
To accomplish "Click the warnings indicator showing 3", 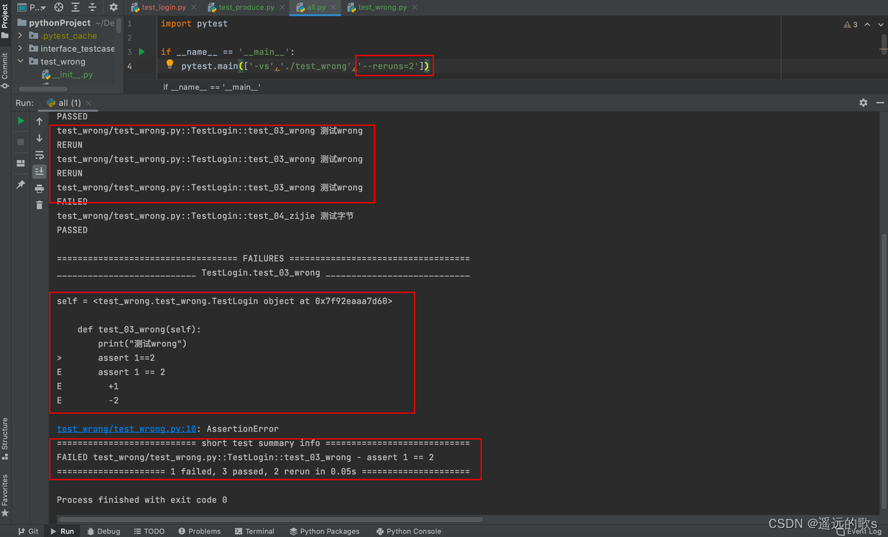I will tap(851, 24).
